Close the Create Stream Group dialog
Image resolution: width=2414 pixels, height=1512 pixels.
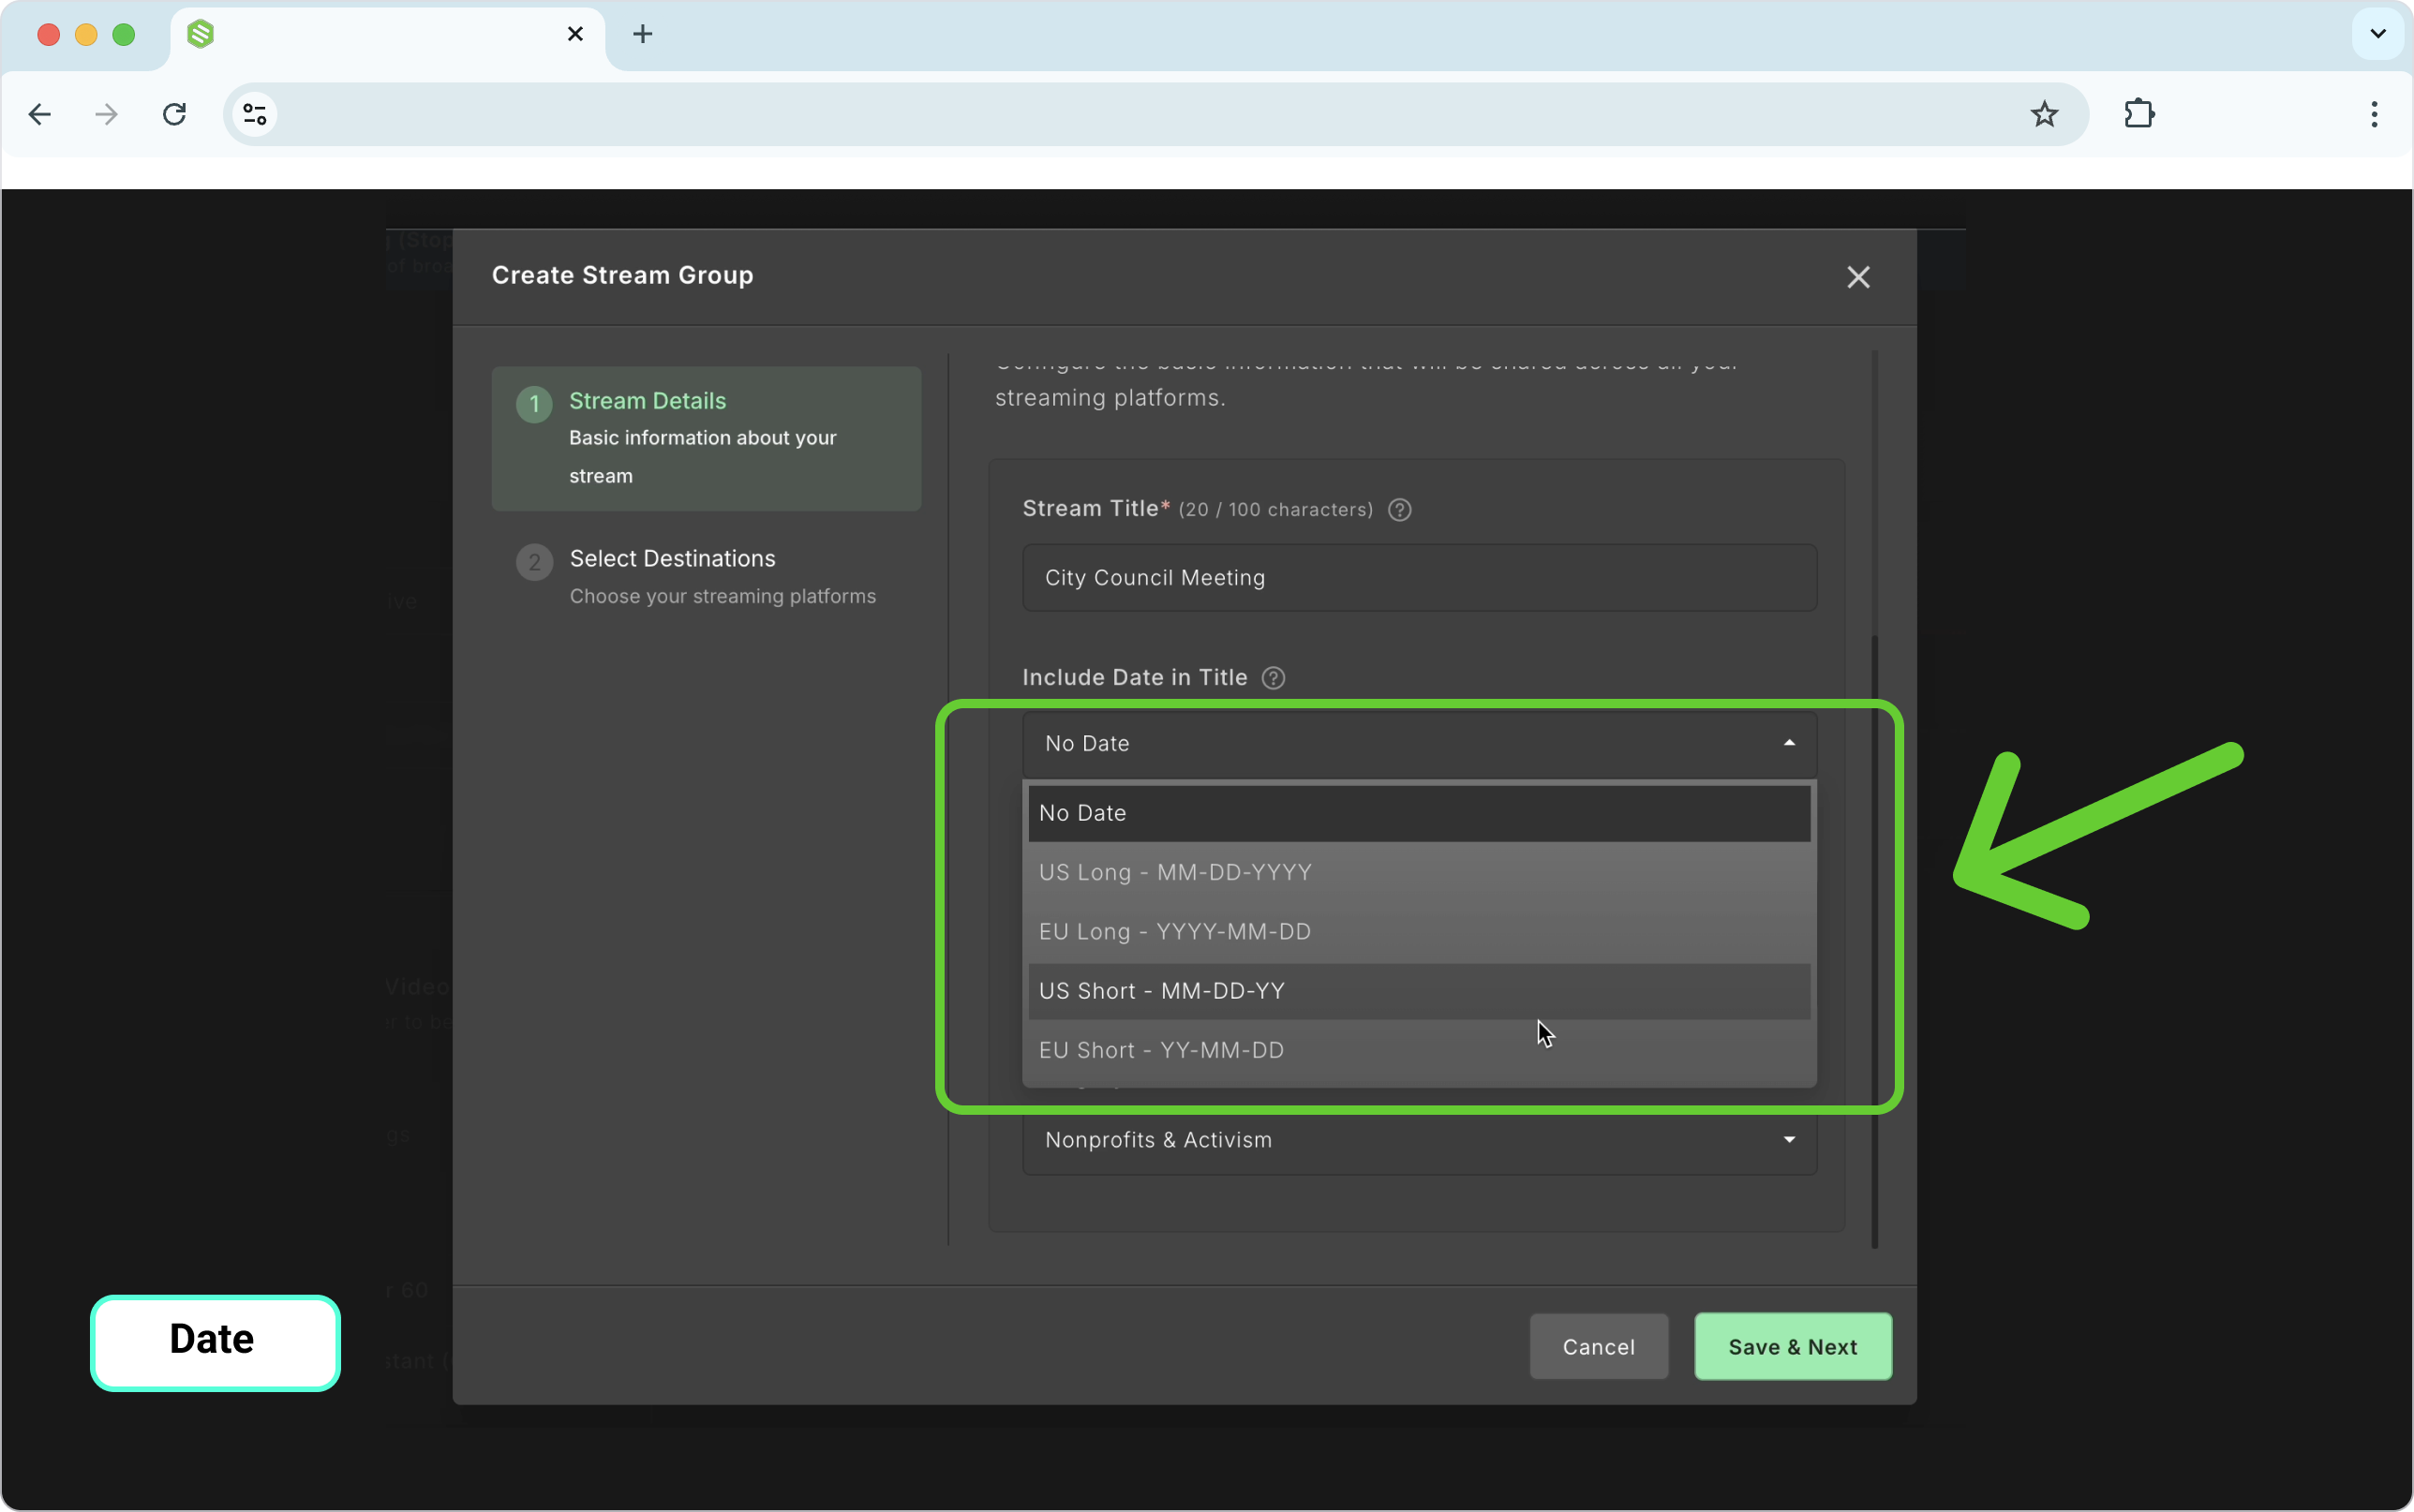point(1858,277)
